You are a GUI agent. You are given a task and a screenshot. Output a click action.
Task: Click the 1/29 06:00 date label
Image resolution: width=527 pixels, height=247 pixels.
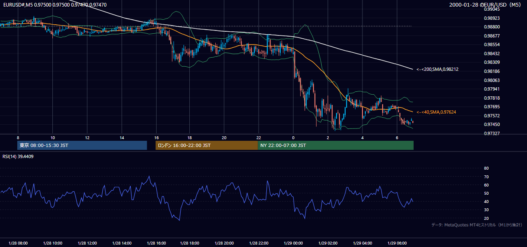coord(397,243)
